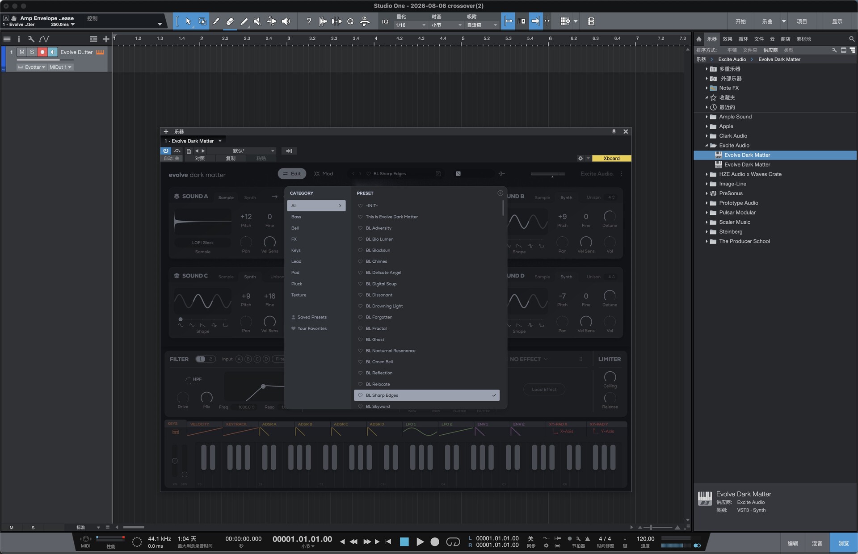Screen dimensions: 858x554
Task: Select the Bend tool
Action: coord(272,21)
